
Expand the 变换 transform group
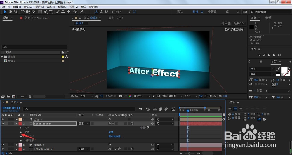coord(21,132)
